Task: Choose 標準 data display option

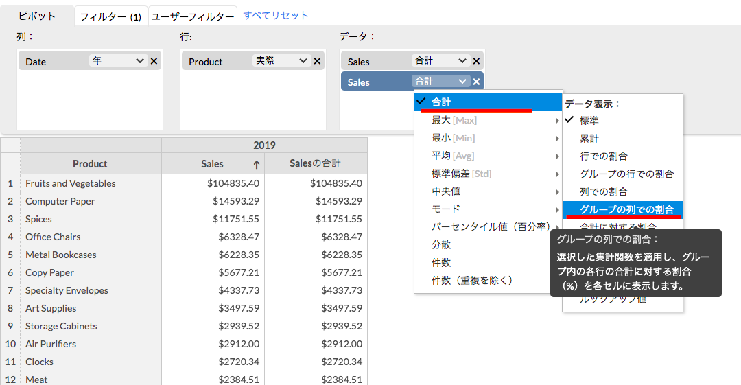Action: point(589,121)
